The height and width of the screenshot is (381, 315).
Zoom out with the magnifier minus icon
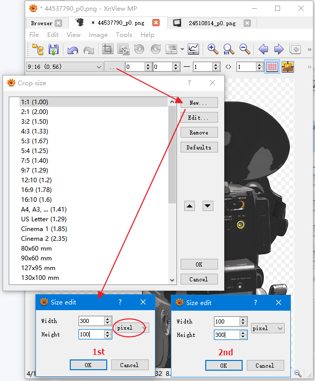click(245, 49)
